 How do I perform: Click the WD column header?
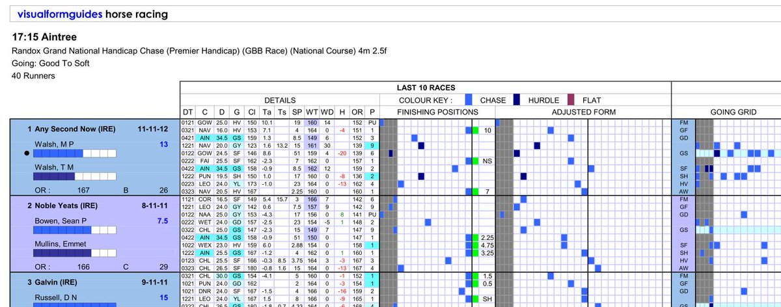pyautogui.click(x=327, y=113)
